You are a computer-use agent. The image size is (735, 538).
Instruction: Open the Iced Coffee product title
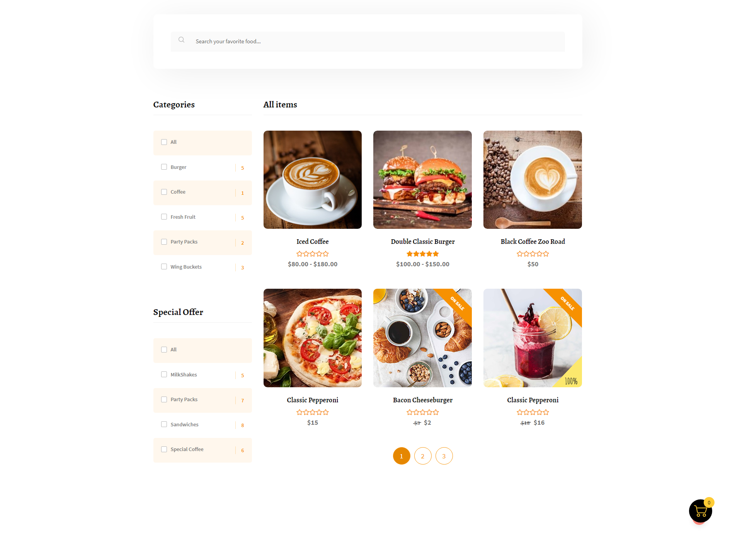click(x=313, y=242)
